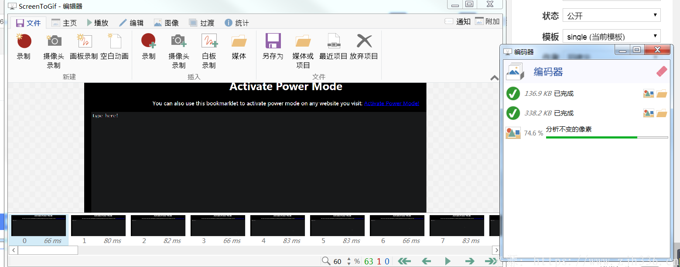Click the frame list horizontal scrollbar thumb
Viewport: 680px width, 267px height.
pos(48,250)
